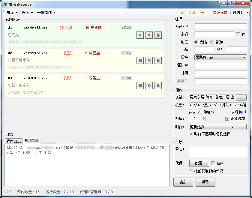Open document icon for reservation #1

158,35
